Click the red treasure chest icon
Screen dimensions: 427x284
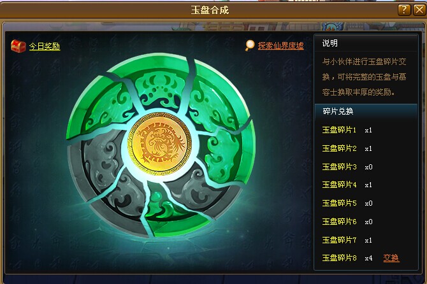(x=18, y=46)
